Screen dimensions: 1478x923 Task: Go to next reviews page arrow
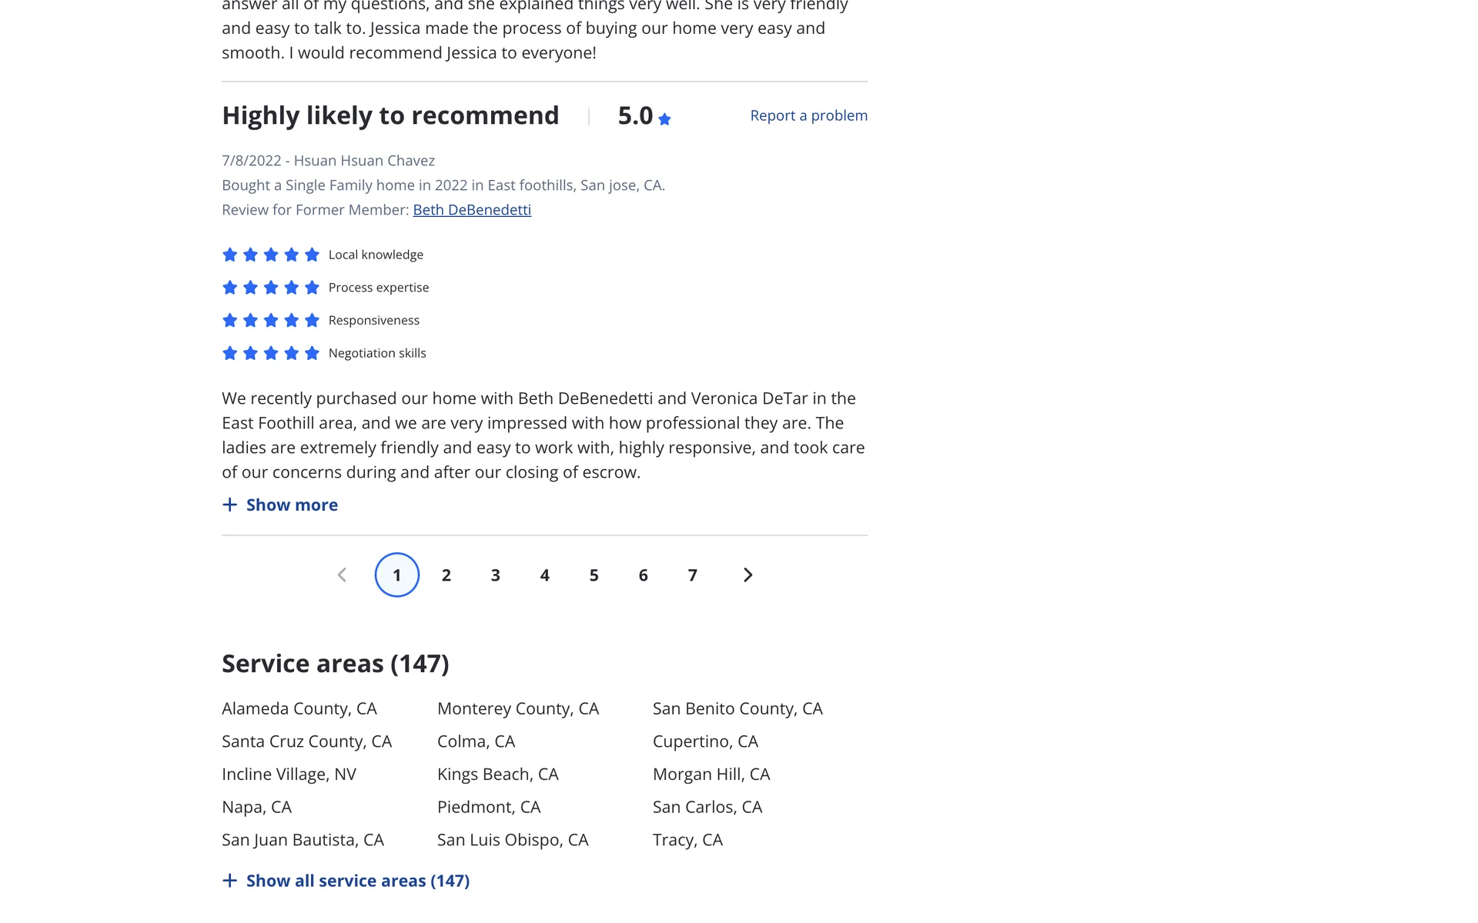pyautogui.click(x=747, y=575)
